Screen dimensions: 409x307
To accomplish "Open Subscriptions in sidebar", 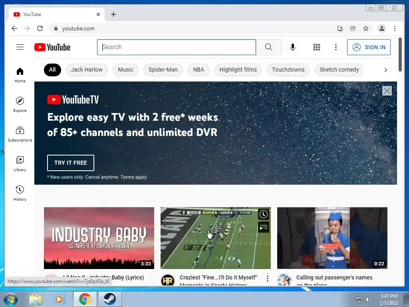I will [20, 134].
